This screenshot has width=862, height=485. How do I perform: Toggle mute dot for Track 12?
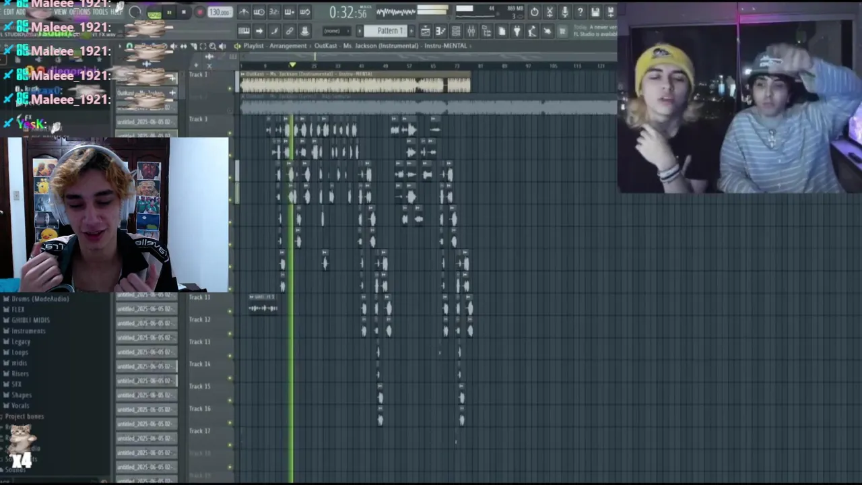point(230,333)
